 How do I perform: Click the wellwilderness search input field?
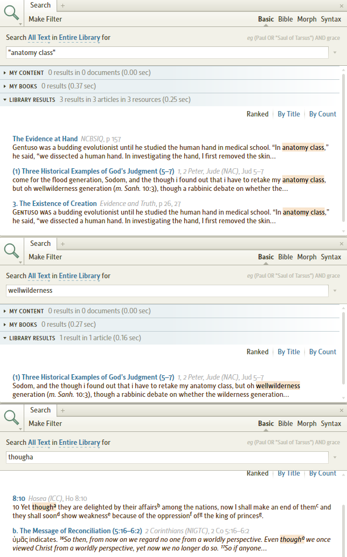click(167, 291)
